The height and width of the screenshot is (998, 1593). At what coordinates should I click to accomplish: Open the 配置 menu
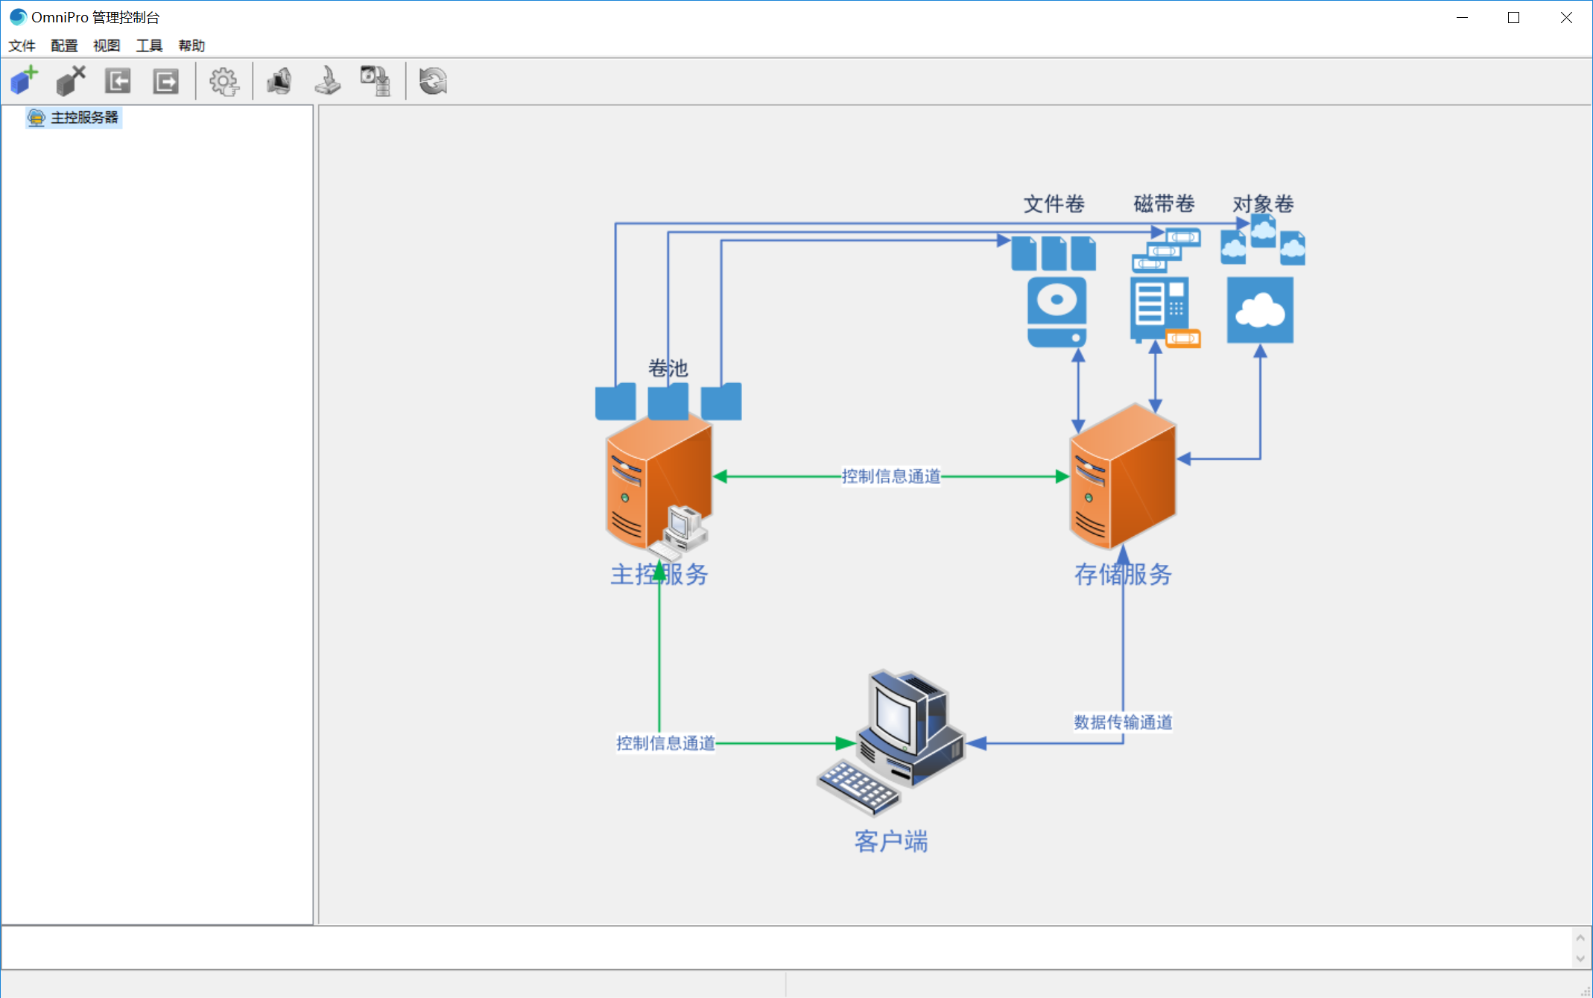click(x=64, y=45)
